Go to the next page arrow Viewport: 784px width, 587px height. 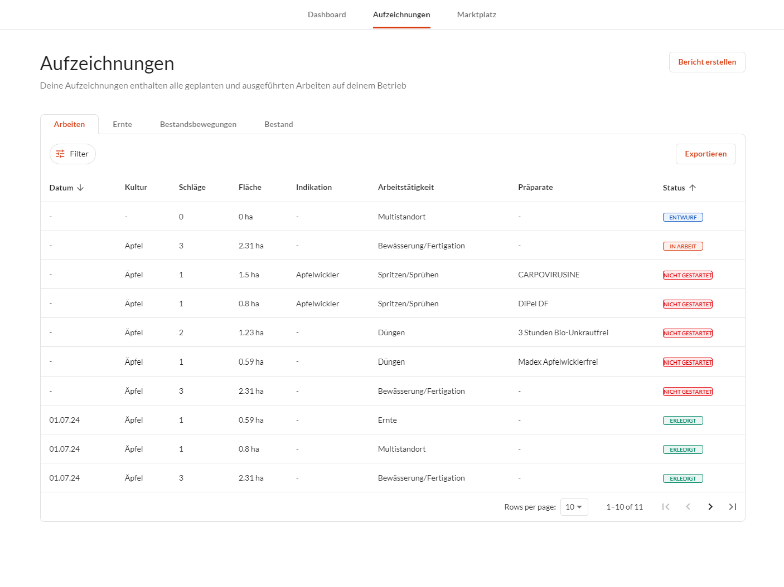tap(710, 507)
